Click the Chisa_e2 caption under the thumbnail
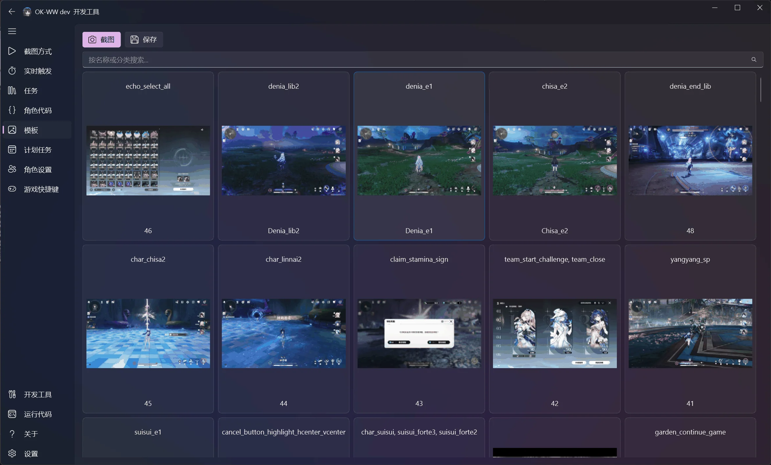The image size is (771, 465). (x=555, y=231)
